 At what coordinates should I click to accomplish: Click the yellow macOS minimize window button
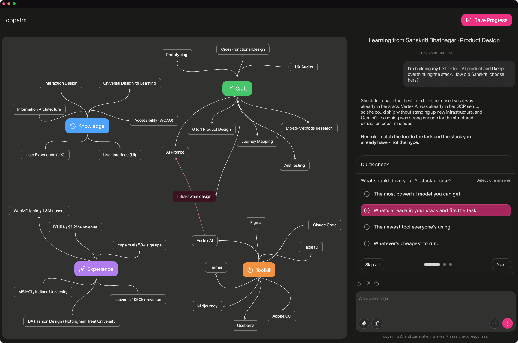click(9, 4)
